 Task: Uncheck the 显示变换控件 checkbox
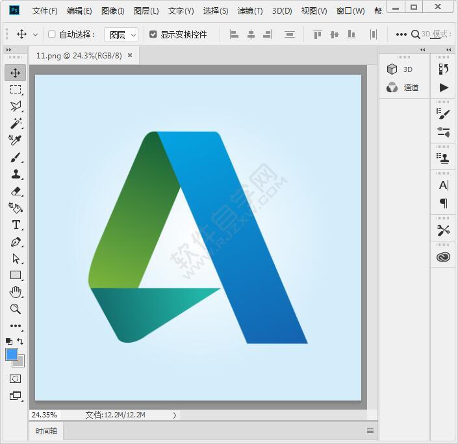click(x=153, y=34)
